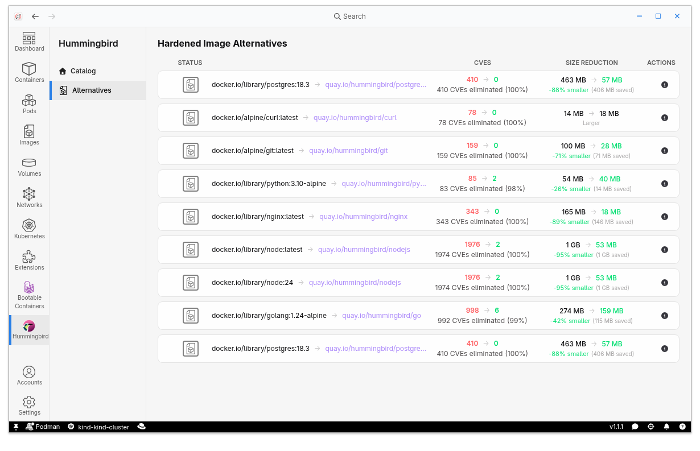Open quay.io/hummingbird/git link
This screenshot has height=451, width=700.
point(348,151)
